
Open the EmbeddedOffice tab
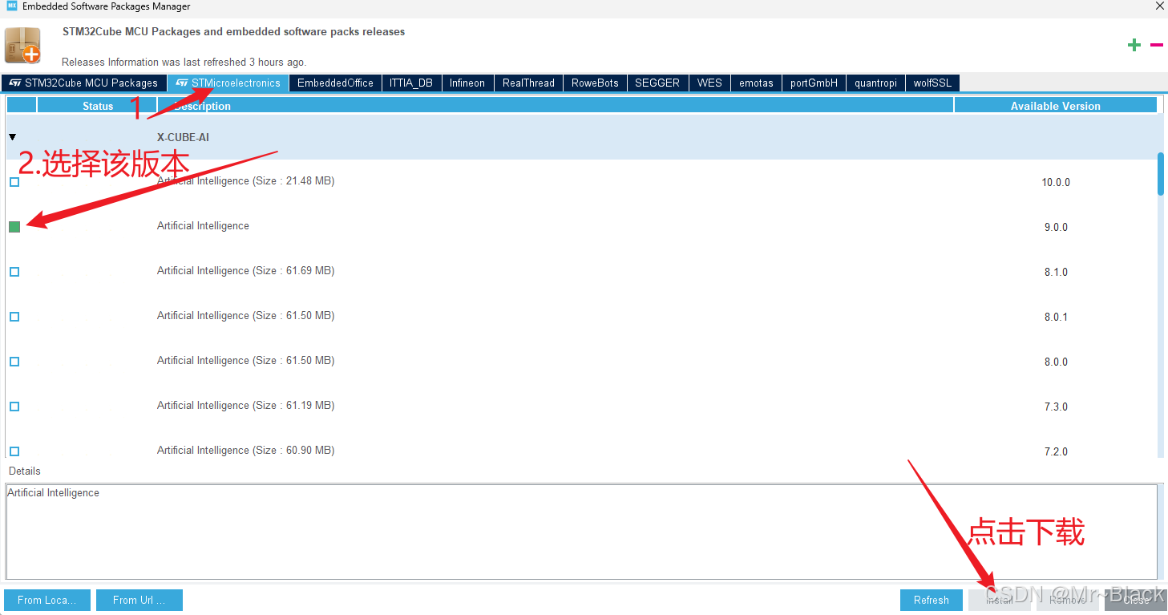[x=335, y=83]
